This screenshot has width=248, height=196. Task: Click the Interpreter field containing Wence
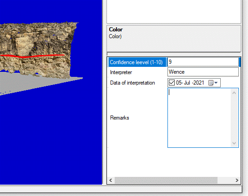click(203, 72)
